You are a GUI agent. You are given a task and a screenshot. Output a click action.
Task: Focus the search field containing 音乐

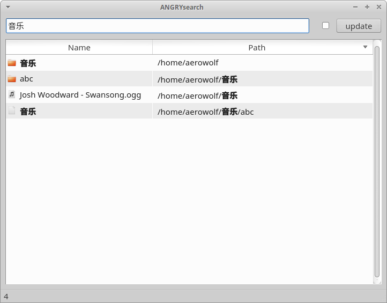[158, 26]
